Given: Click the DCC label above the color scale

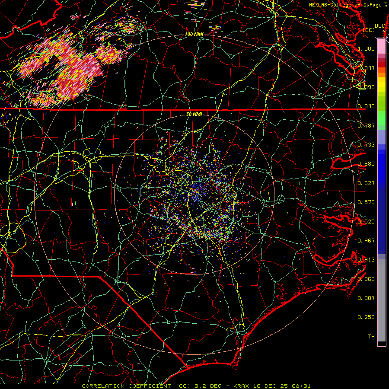Looking at the screenshot, I should click(379, 26).
